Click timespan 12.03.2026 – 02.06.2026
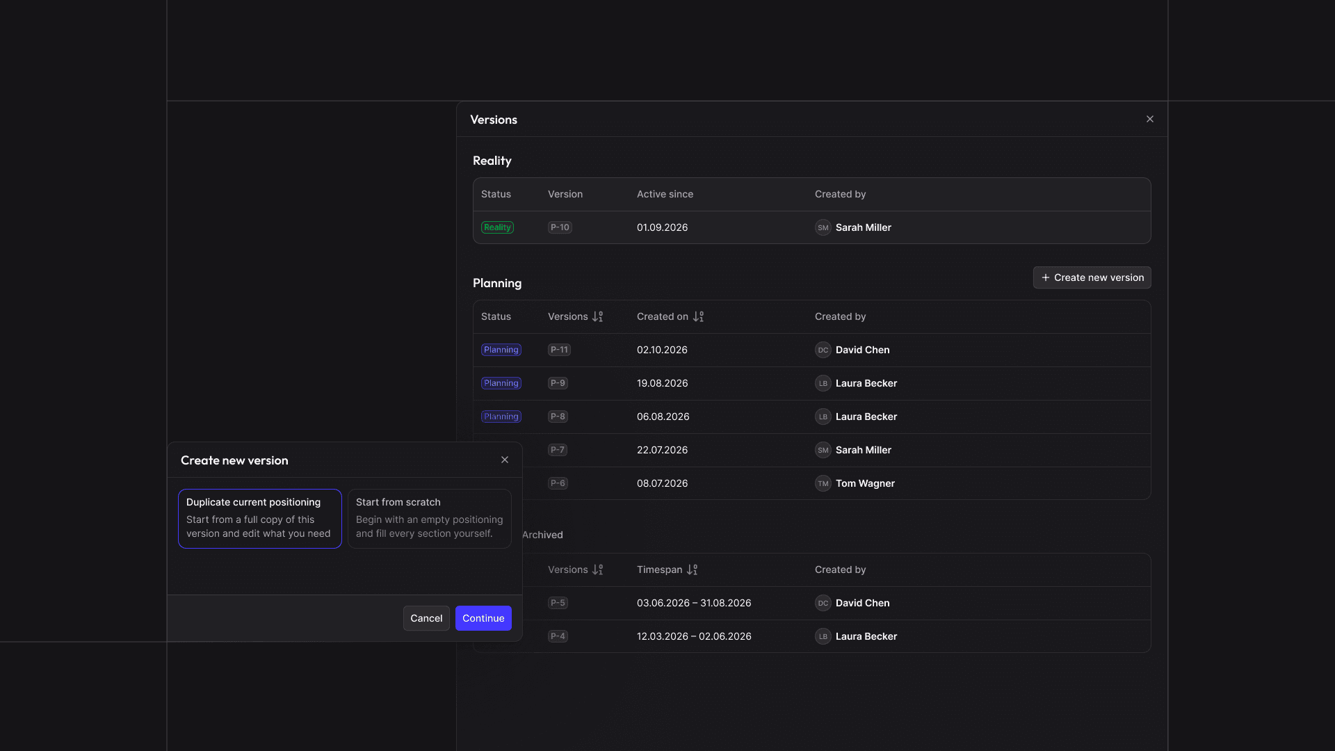Viewport: 1335px width, 751px height. [694, 636]
